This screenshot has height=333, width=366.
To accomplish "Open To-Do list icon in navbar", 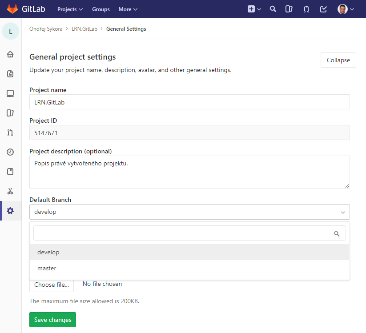I will click(x=323, y=9).
